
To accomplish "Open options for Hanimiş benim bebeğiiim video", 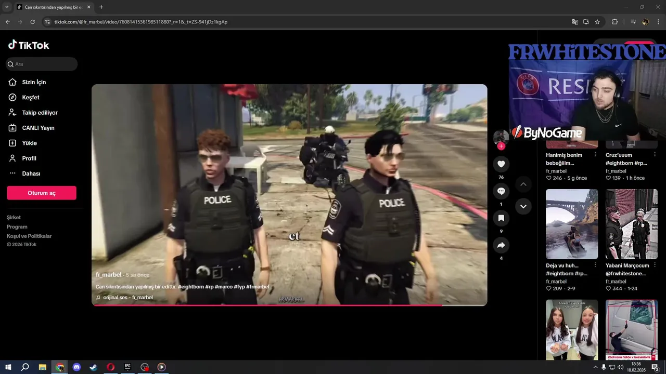I will pyautogui.click(x=595, y=155).
